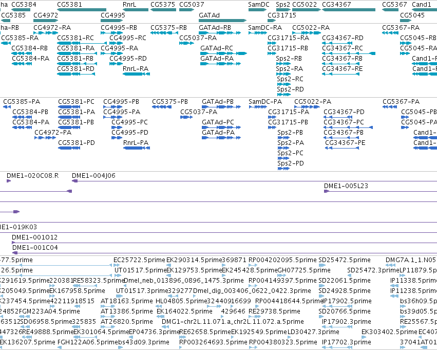This screenshot has width=437, height=350.
Task: Open the CG4972 gene label
Action: 46,15
